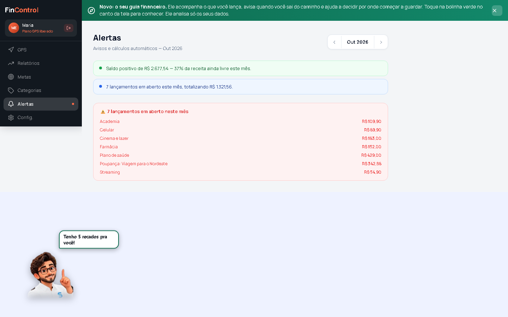The width and height of the screenshot is (508, 317).
Task: Click the Metas target icon
Action: (x=11, y=77)
